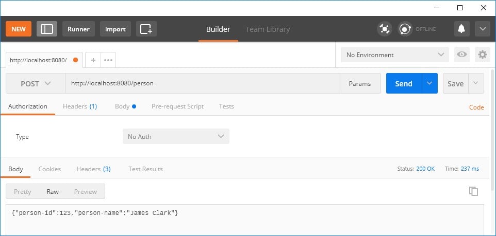The height and width of the screenshot is (236, 496).
Task: Open the environment quick look eye icon
Action: coord(462,55)
